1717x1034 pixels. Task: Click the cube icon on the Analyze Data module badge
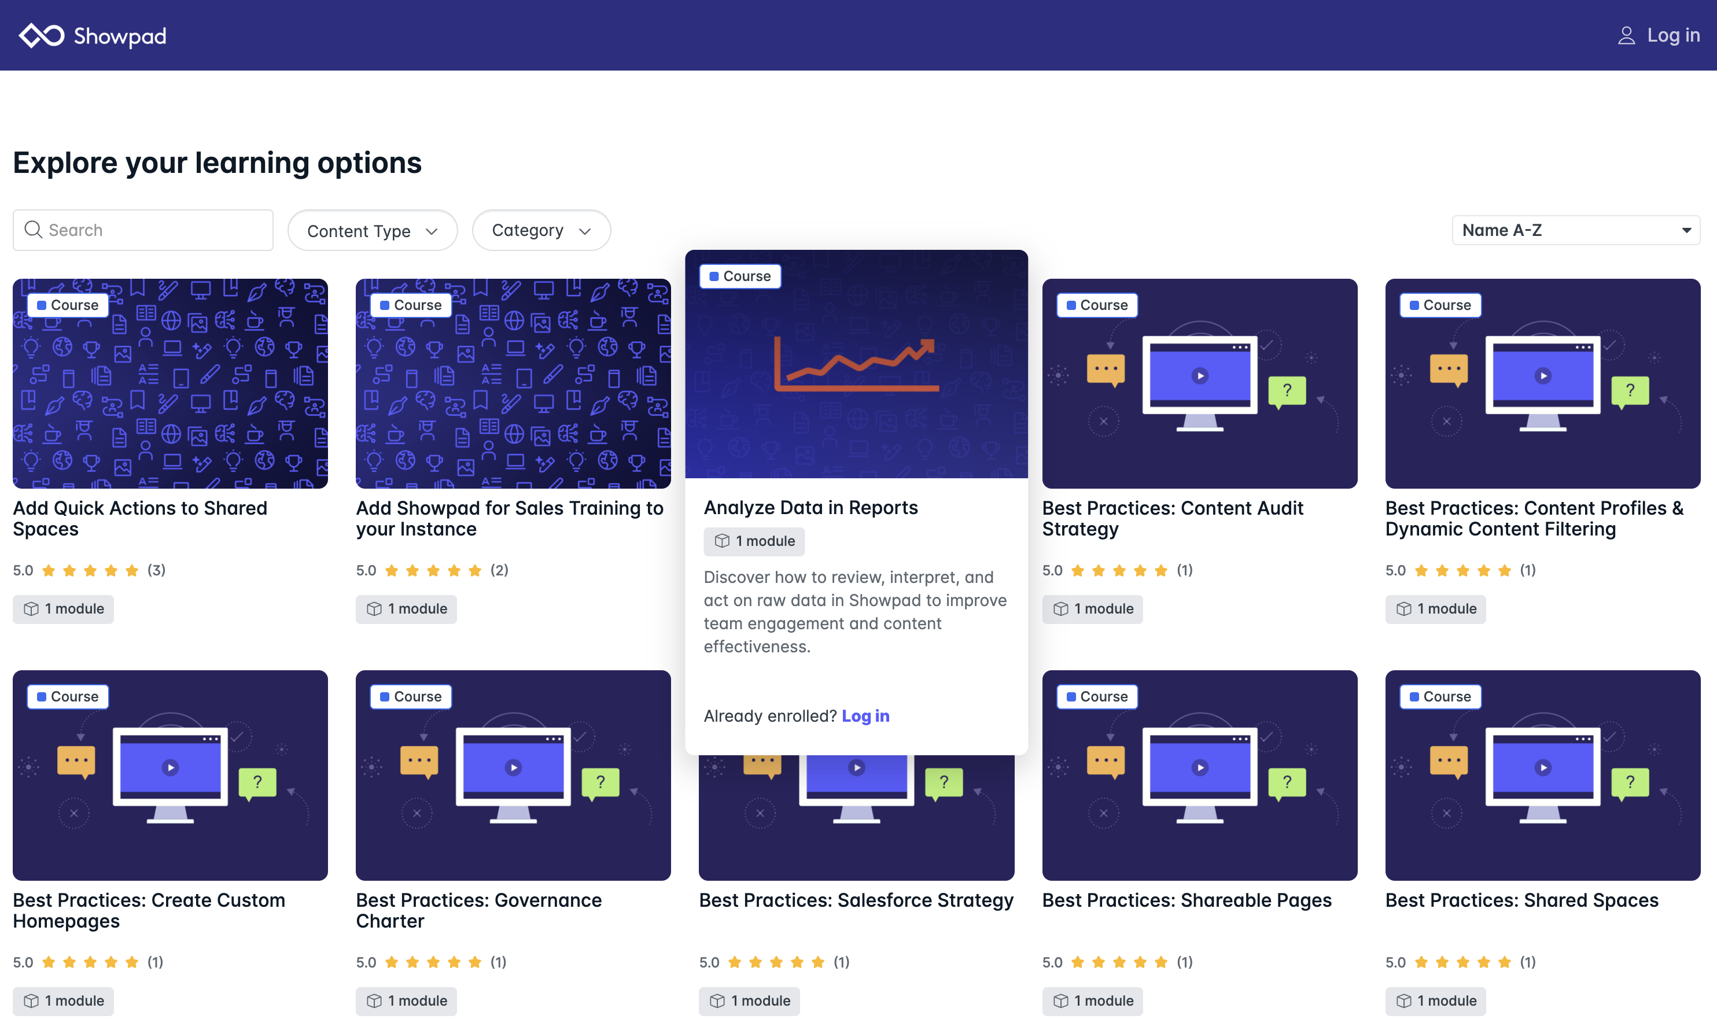[721, 541]
